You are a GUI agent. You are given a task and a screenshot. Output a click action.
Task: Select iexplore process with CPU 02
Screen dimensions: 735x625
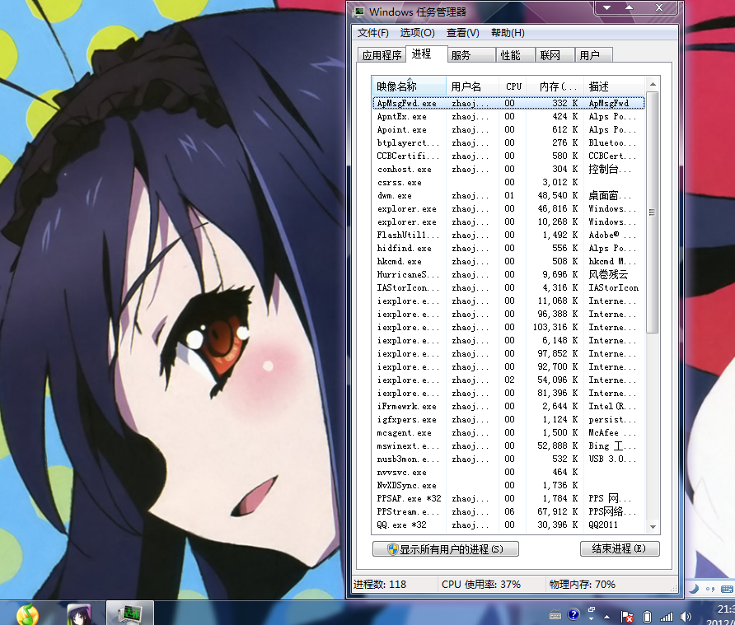click(508, 380)
